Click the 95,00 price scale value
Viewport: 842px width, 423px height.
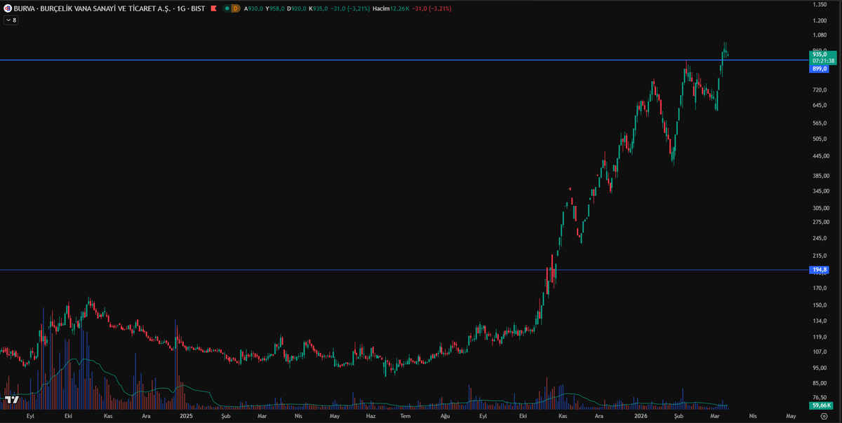pyautogui.click(x=819, y=368)
